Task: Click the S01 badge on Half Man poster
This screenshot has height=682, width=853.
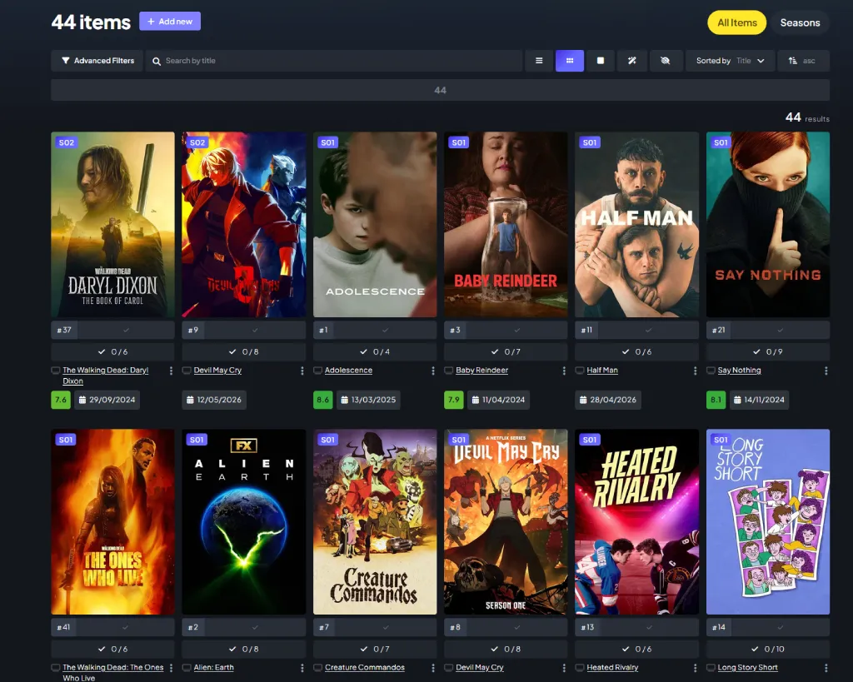Action: coord(590,142)
